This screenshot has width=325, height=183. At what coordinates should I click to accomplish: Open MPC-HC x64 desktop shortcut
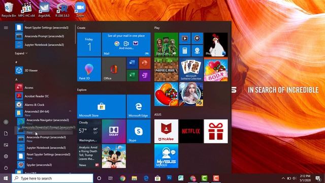(26, 10)
